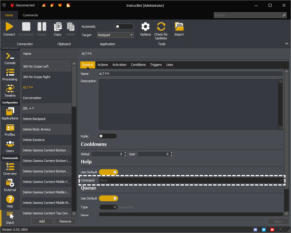Click the Disconnect stop icon
The height and width of the screenshot is (233, 291).
(x=26, y=27)
